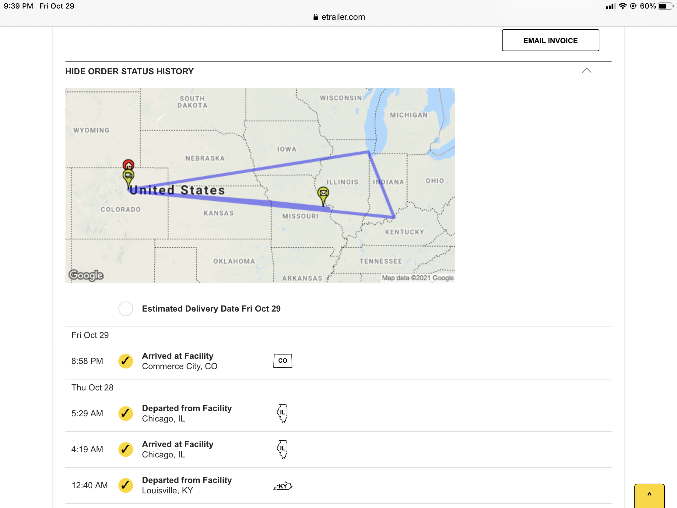Click the KY state outline icon
677x508 pixels.
click(x=282, y=486)
